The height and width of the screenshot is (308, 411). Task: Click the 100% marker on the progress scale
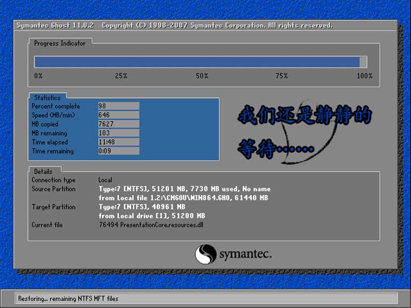tap(364, 76)
